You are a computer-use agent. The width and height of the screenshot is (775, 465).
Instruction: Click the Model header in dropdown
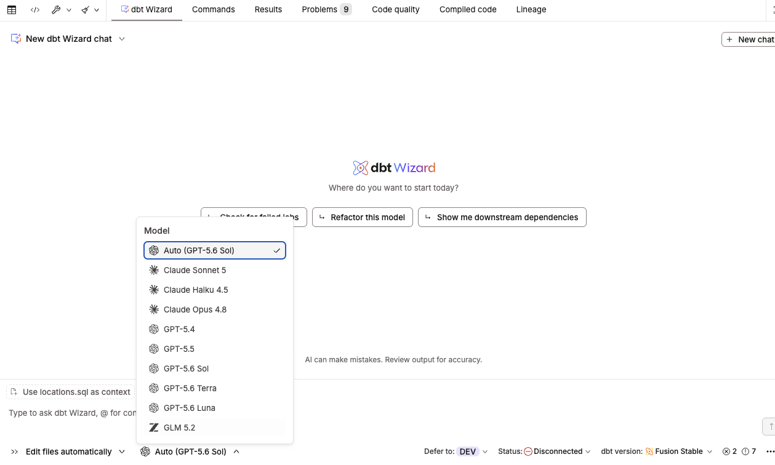(x=157, y=231)
